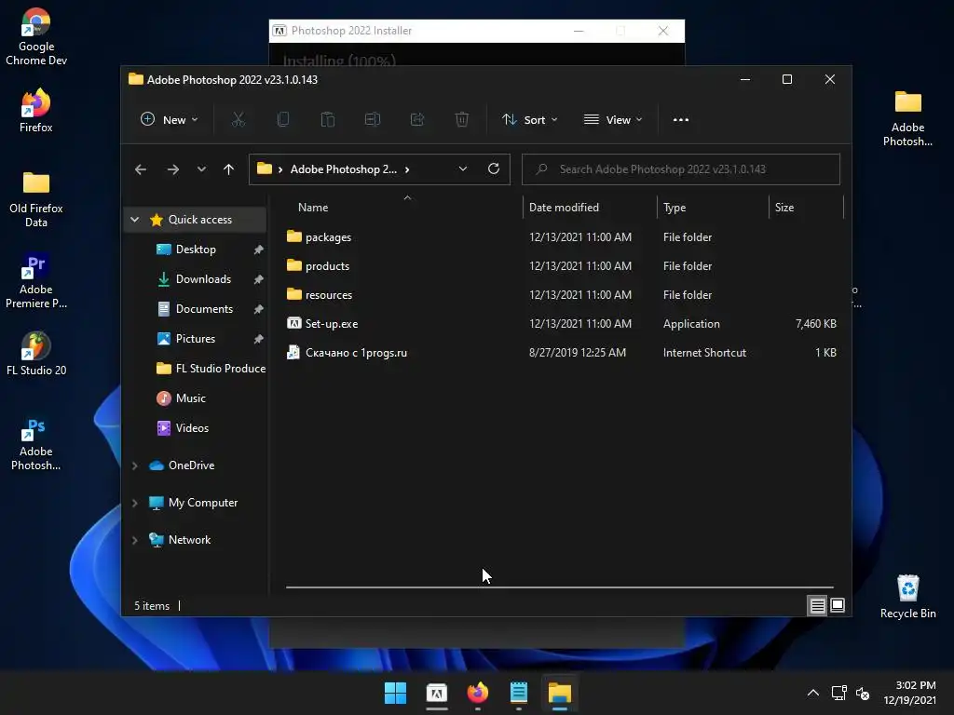Screen dimensions: 954x715
Task: Open recent locations dropdown chevron
Action: point(201,169)
